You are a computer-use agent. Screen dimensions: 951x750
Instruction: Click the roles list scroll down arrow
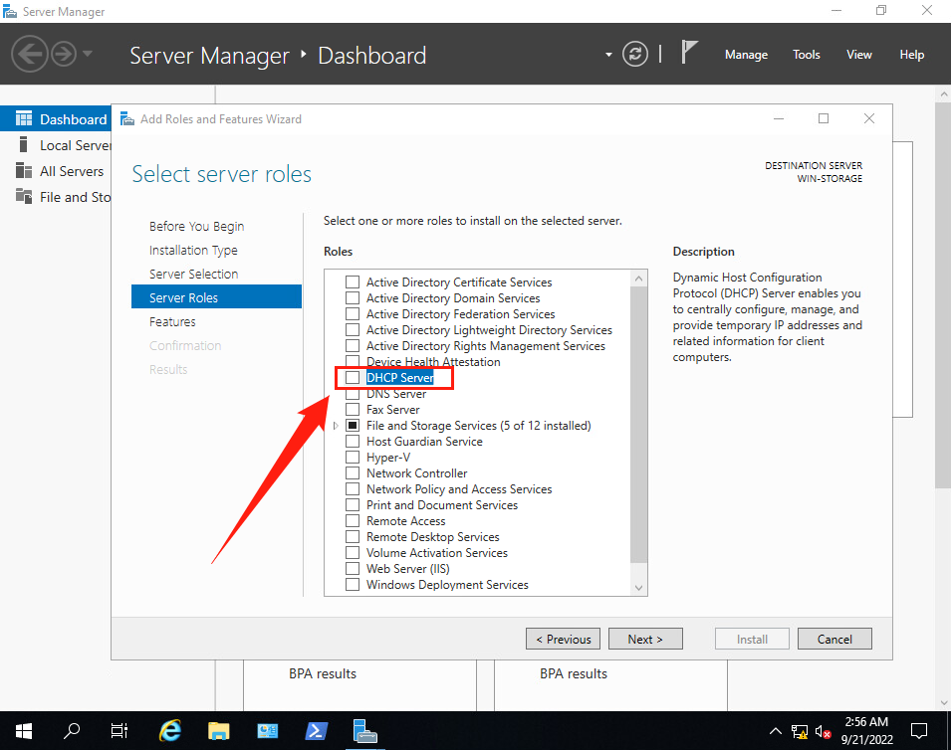pyautogui.click(x=639, y=588)
